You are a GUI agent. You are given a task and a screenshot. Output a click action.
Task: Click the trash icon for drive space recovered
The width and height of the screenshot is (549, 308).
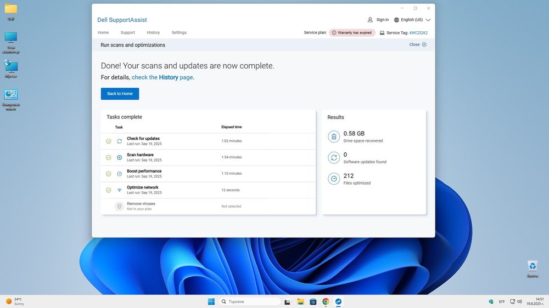(334, 136)
